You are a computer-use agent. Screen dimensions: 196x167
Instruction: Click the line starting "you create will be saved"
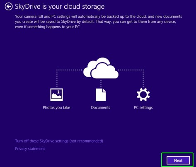[95, 22]
